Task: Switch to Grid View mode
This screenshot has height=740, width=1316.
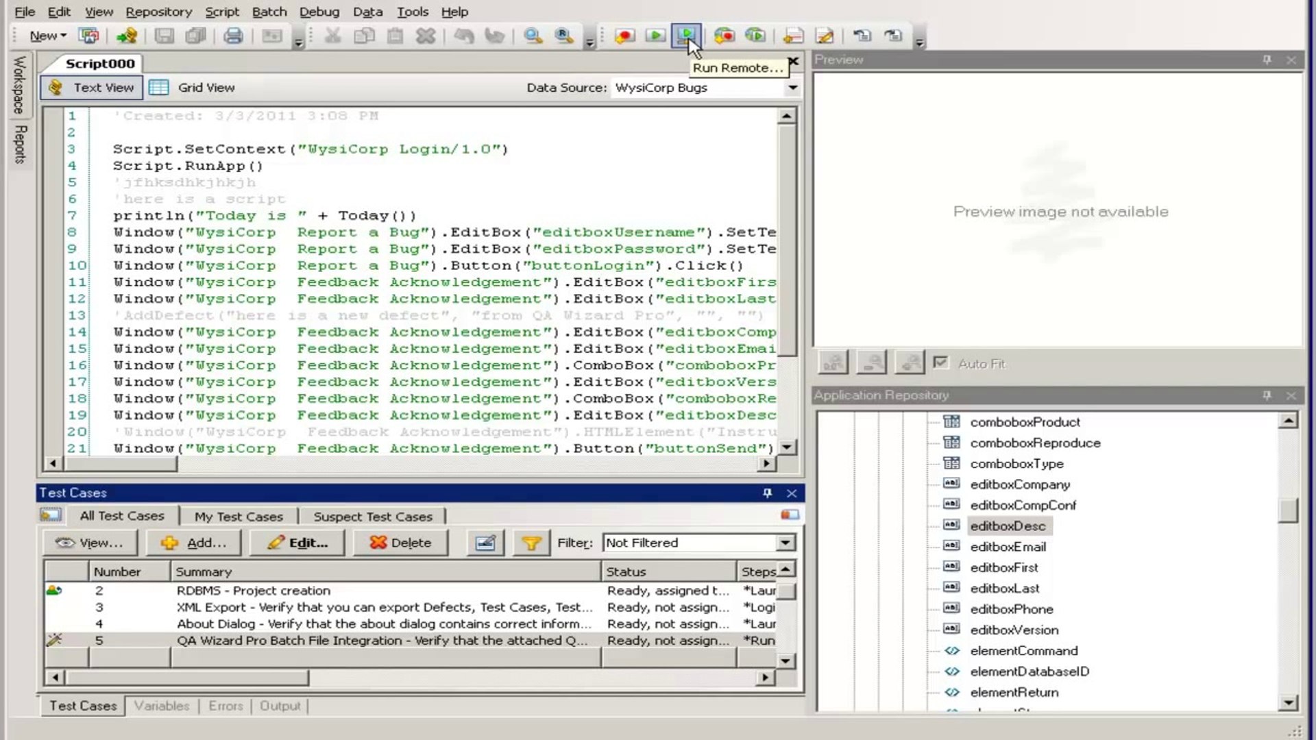Action: pos(192,88)
